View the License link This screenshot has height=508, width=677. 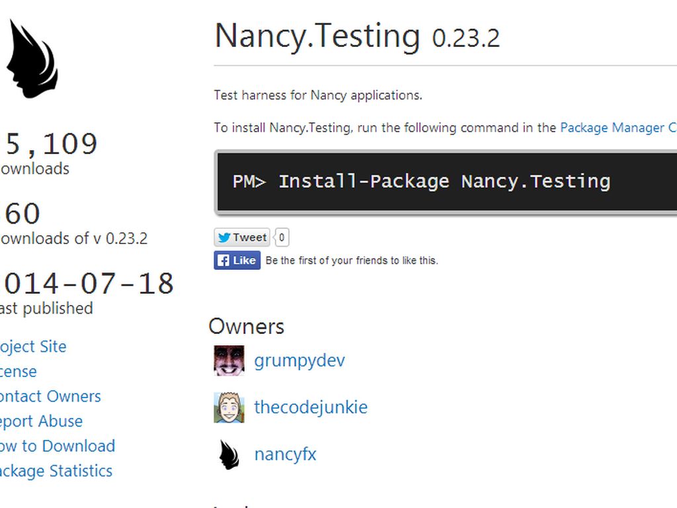[18, 372]
